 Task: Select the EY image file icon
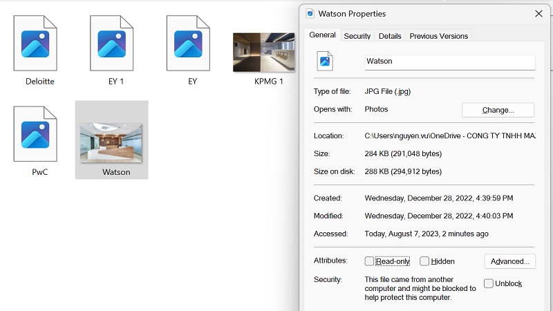point(188,43)
